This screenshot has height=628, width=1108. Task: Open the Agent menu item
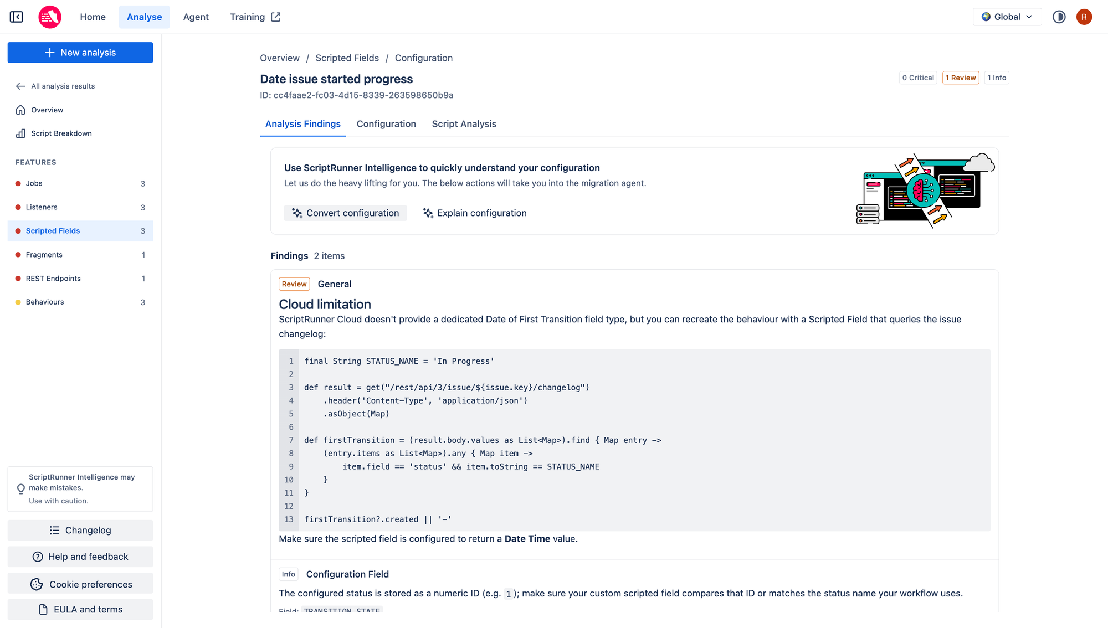[x=196, y=17]
